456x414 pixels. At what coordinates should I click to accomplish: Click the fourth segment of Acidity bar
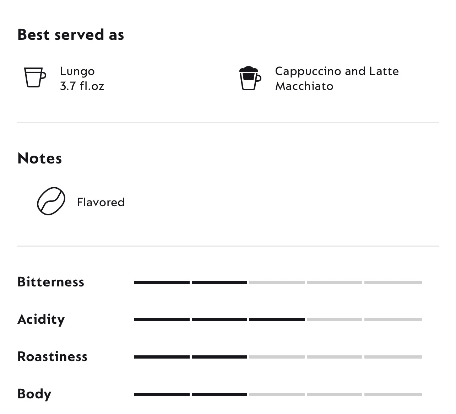click(335, 319)
